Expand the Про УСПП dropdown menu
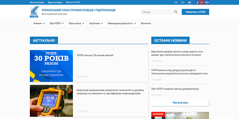Image resolution: width=239 pixels, height=119 pixels. tap(57, 24)
